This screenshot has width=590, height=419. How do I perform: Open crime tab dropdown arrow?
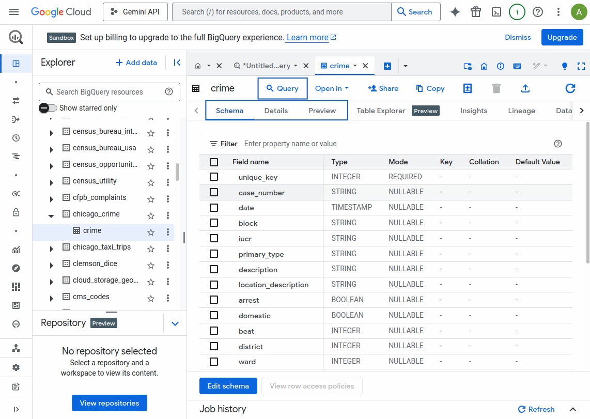[355, 66]
